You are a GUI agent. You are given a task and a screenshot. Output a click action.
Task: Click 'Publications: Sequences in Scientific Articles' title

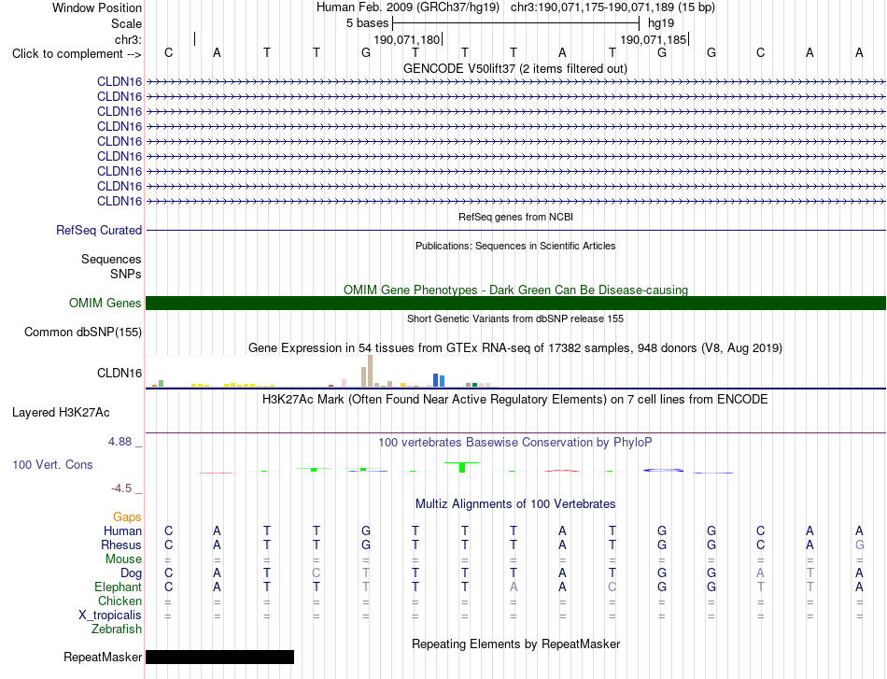515,246
